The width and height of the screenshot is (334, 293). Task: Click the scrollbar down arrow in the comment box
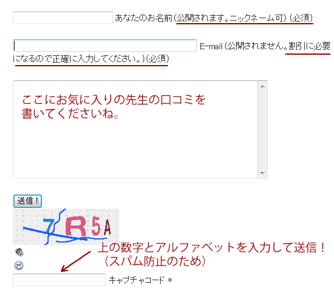point(262,173)
